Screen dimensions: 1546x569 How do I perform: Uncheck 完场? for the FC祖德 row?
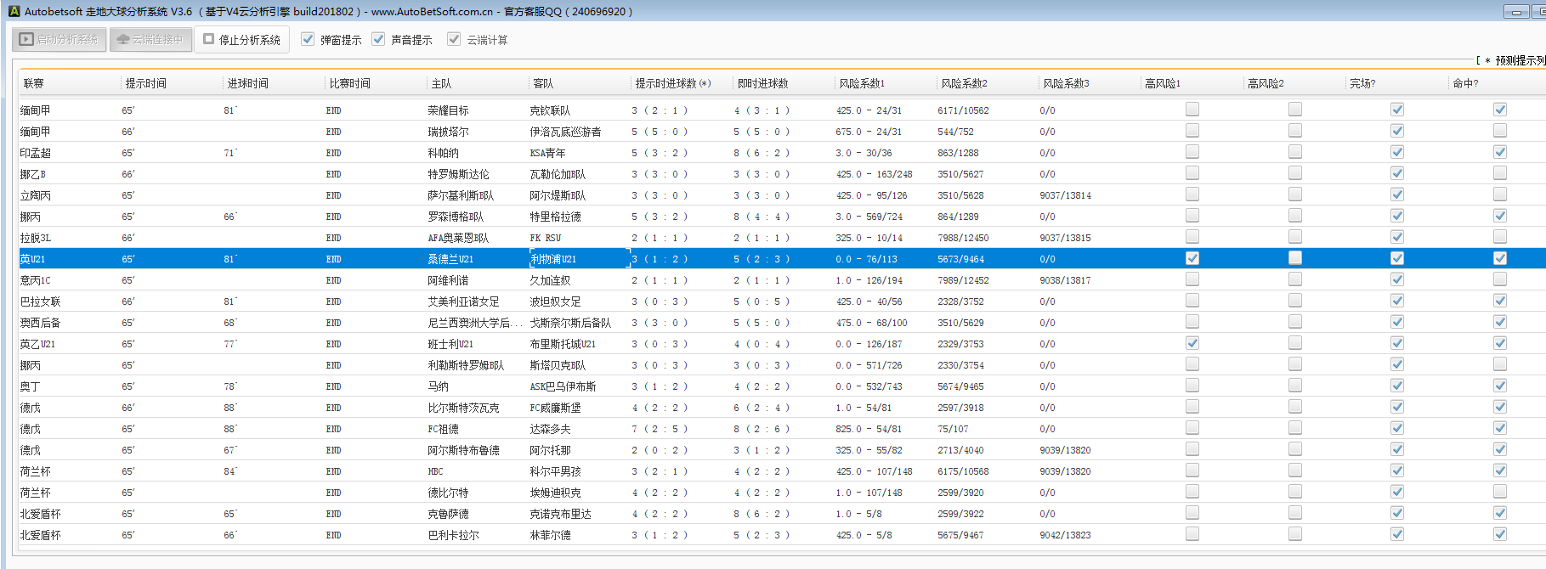click(1396, 428)
